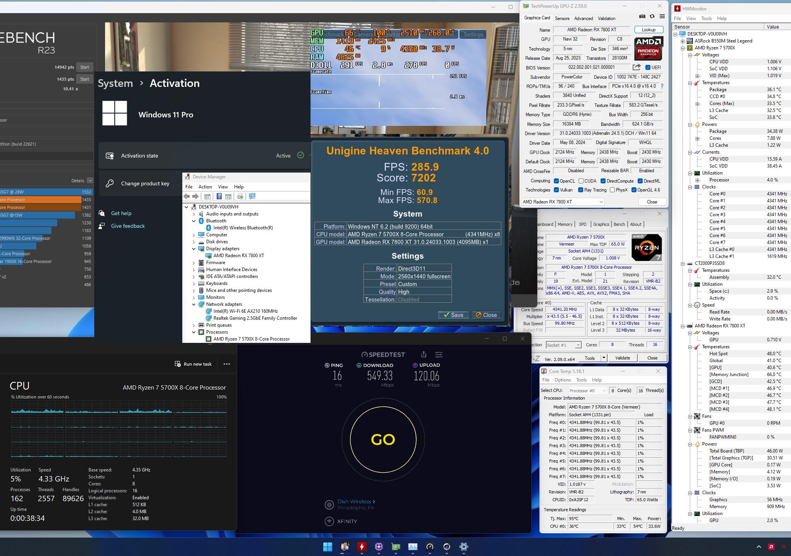Open the CPU-Z Socket #1 selection dropdown
Screen dimensions: 791x556
[564, 345]
